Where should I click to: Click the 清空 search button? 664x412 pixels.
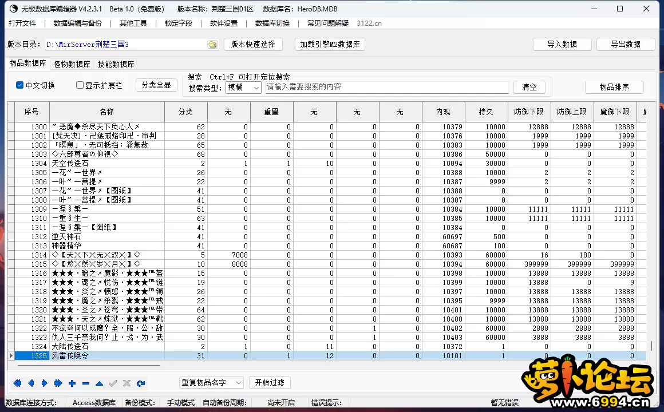[529, 87]
